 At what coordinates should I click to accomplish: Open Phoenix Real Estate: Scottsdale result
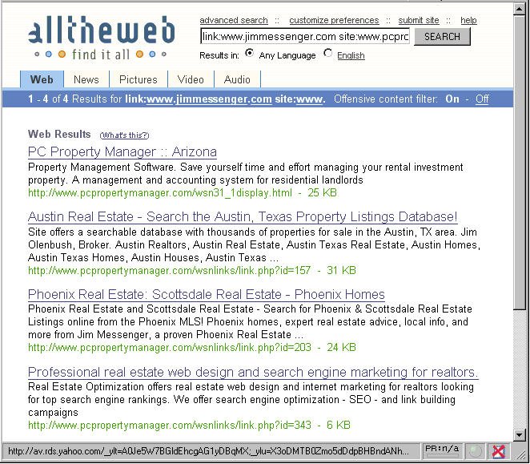(207, 294)
